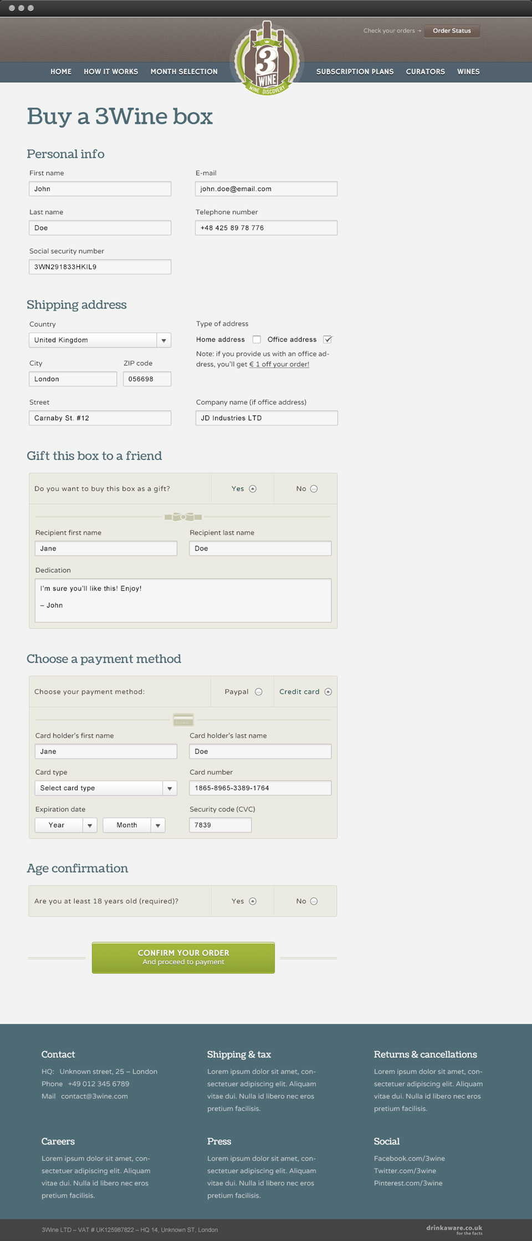Open MONTH SELECTION navigation item
The width and height of the screenshot is (532, 1241).
pos(184,72)
